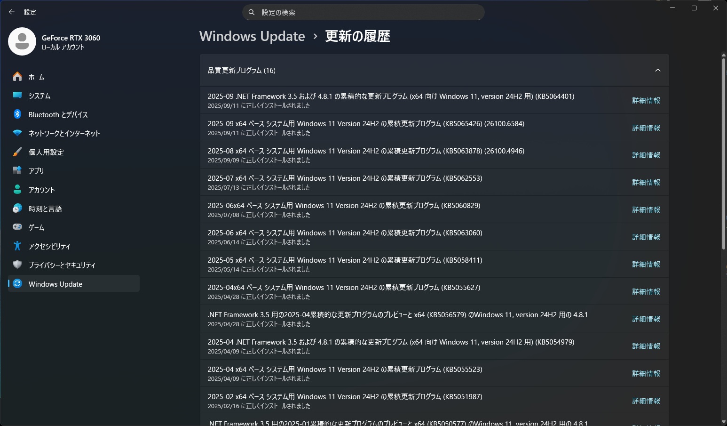
Task: Open the 個人用設定 paintbrush icon
Action: [17, 152]
